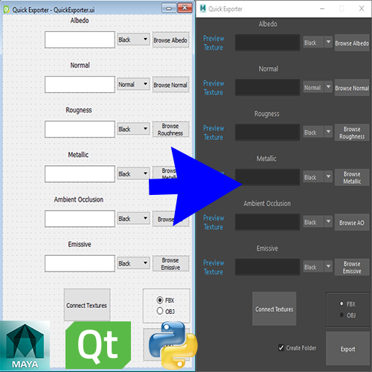The height and width of the screenshot is (372, 372).
Task: Click Normal path field in Maya window
Action: pos(268,88)
